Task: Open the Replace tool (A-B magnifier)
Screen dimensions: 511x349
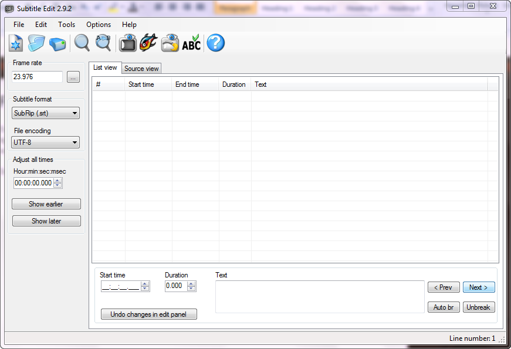Action: [103, 43]
